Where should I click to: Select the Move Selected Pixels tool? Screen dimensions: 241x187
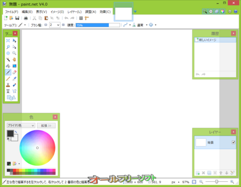pyautogui.click(x=14, y=40)
